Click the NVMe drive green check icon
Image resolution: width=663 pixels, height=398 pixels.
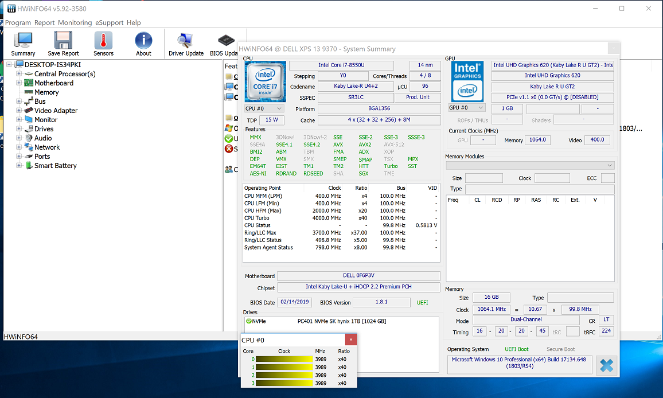[249, 321]
